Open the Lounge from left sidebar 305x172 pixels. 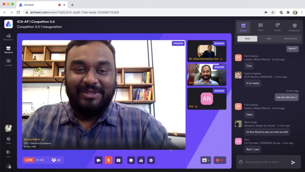coord(8,62)
